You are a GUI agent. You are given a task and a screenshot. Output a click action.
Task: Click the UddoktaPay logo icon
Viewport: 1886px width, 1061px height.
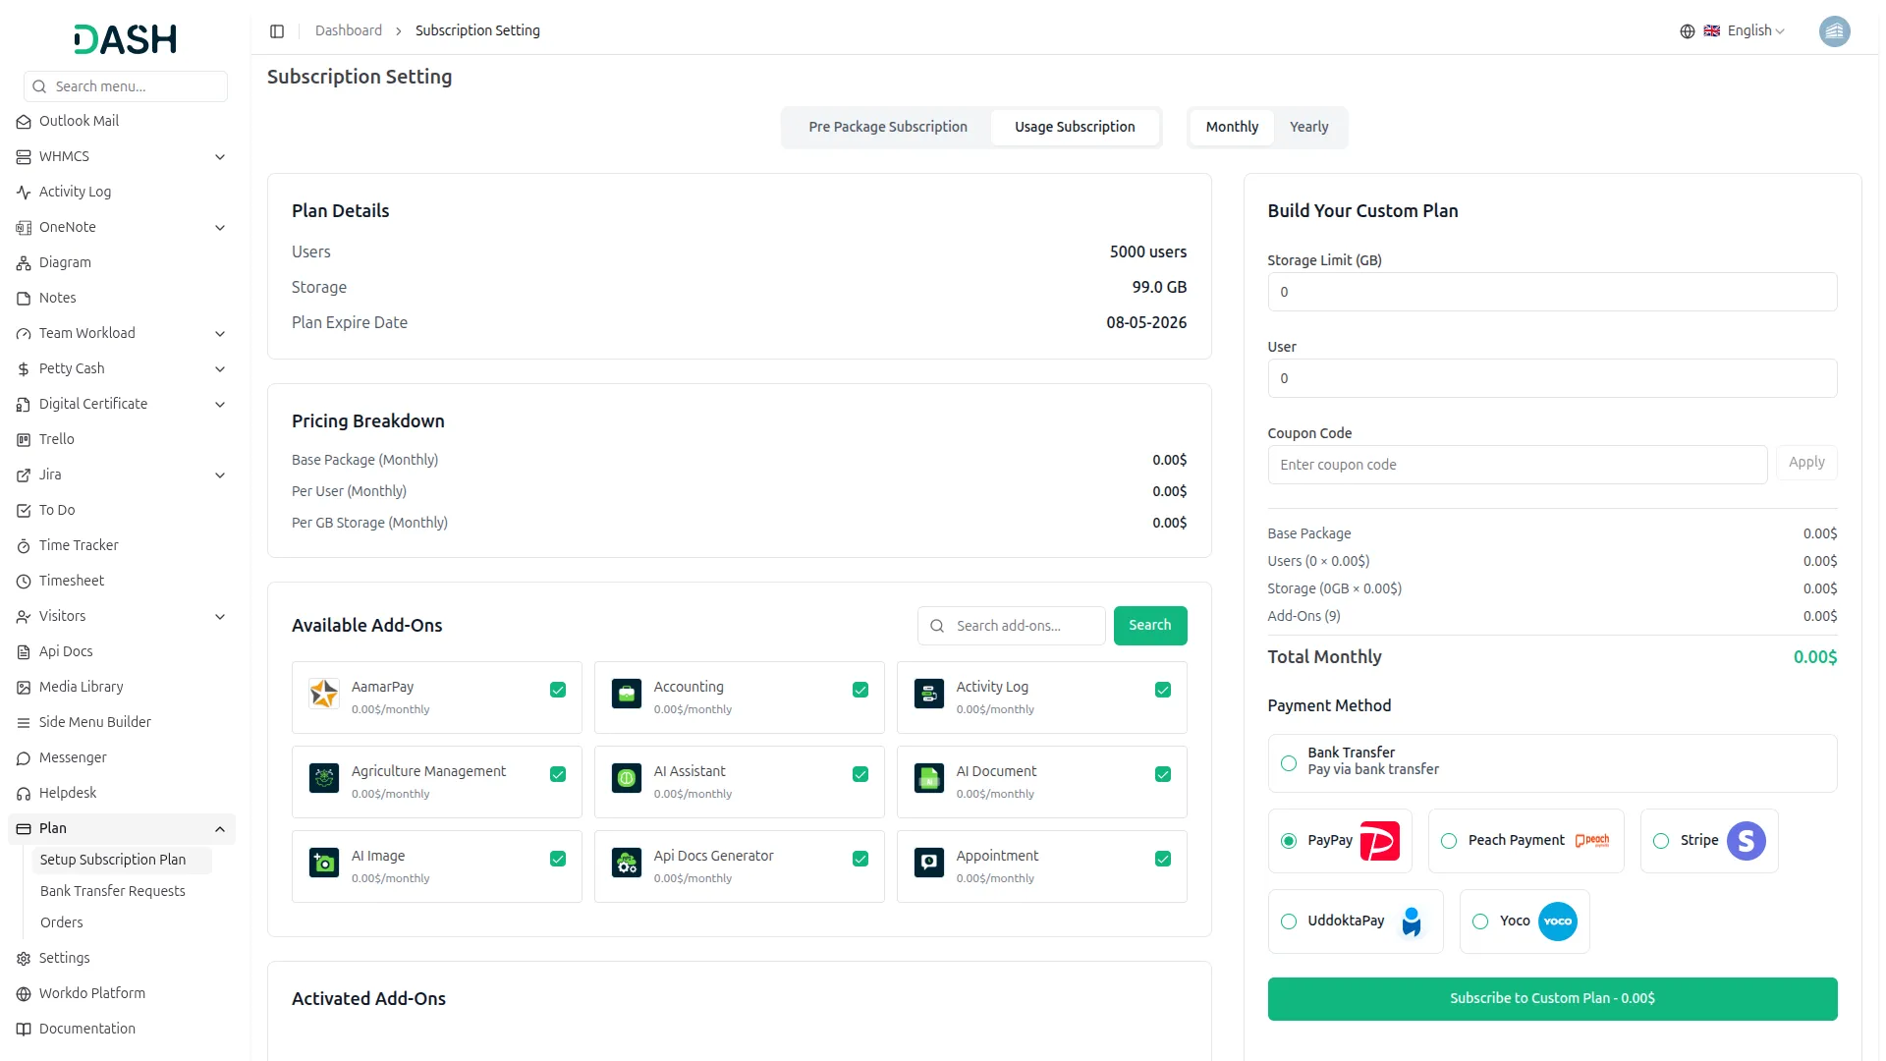click(x=1412, y=921)
